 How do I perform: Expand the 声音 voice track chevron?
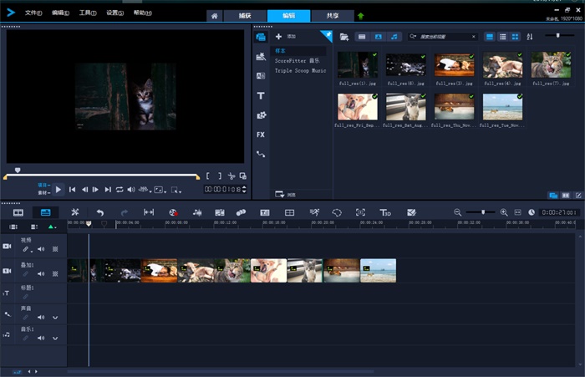pyautogui.click(x=56, y=318)
